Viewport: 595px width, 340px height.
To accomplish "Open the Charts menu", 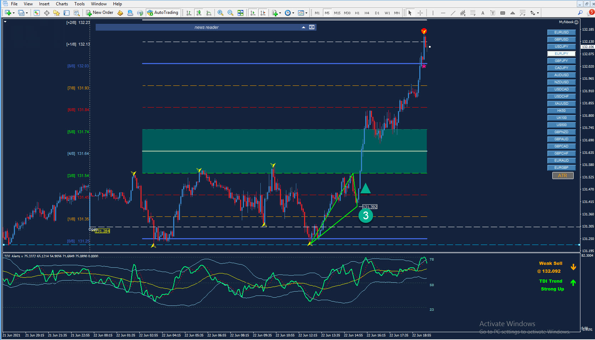I will 62,4.
